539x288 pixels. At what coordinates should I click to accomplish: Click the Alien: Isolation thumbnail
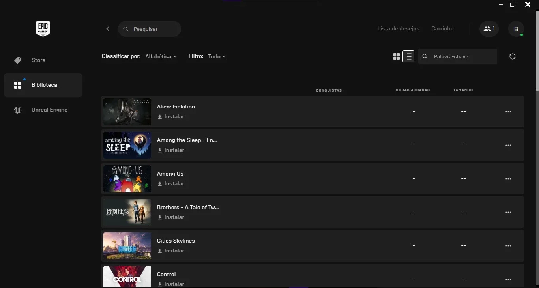pos(127,112)
